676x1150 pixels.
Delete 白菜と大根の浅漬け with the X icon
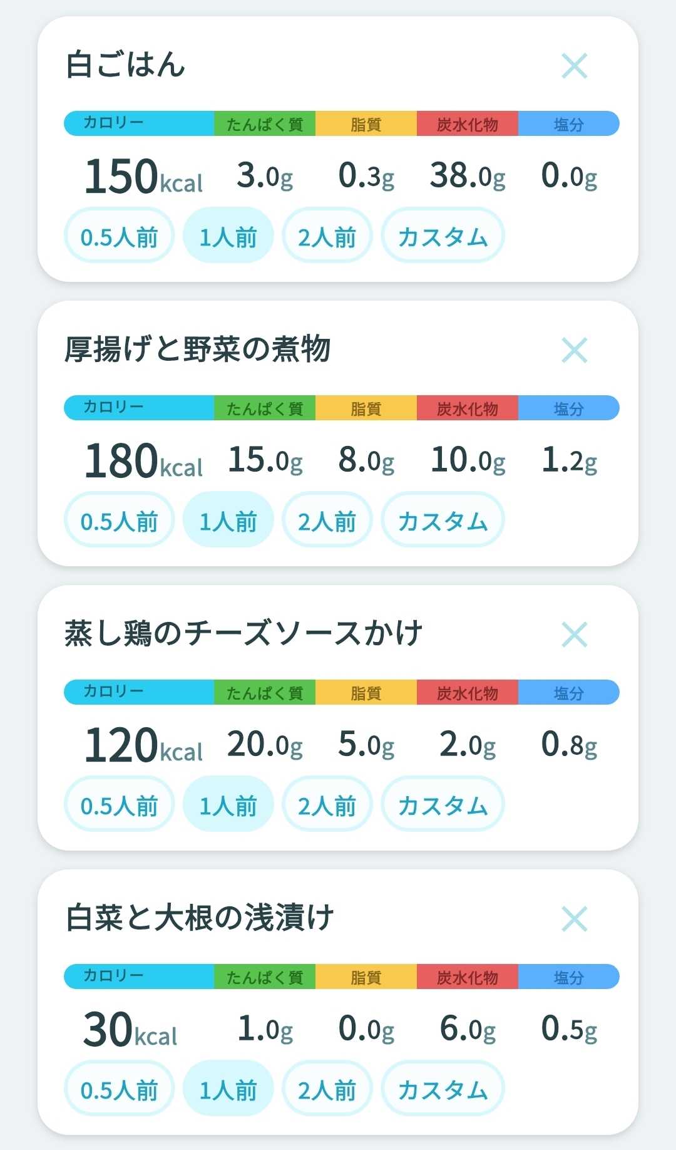[574, 919]
